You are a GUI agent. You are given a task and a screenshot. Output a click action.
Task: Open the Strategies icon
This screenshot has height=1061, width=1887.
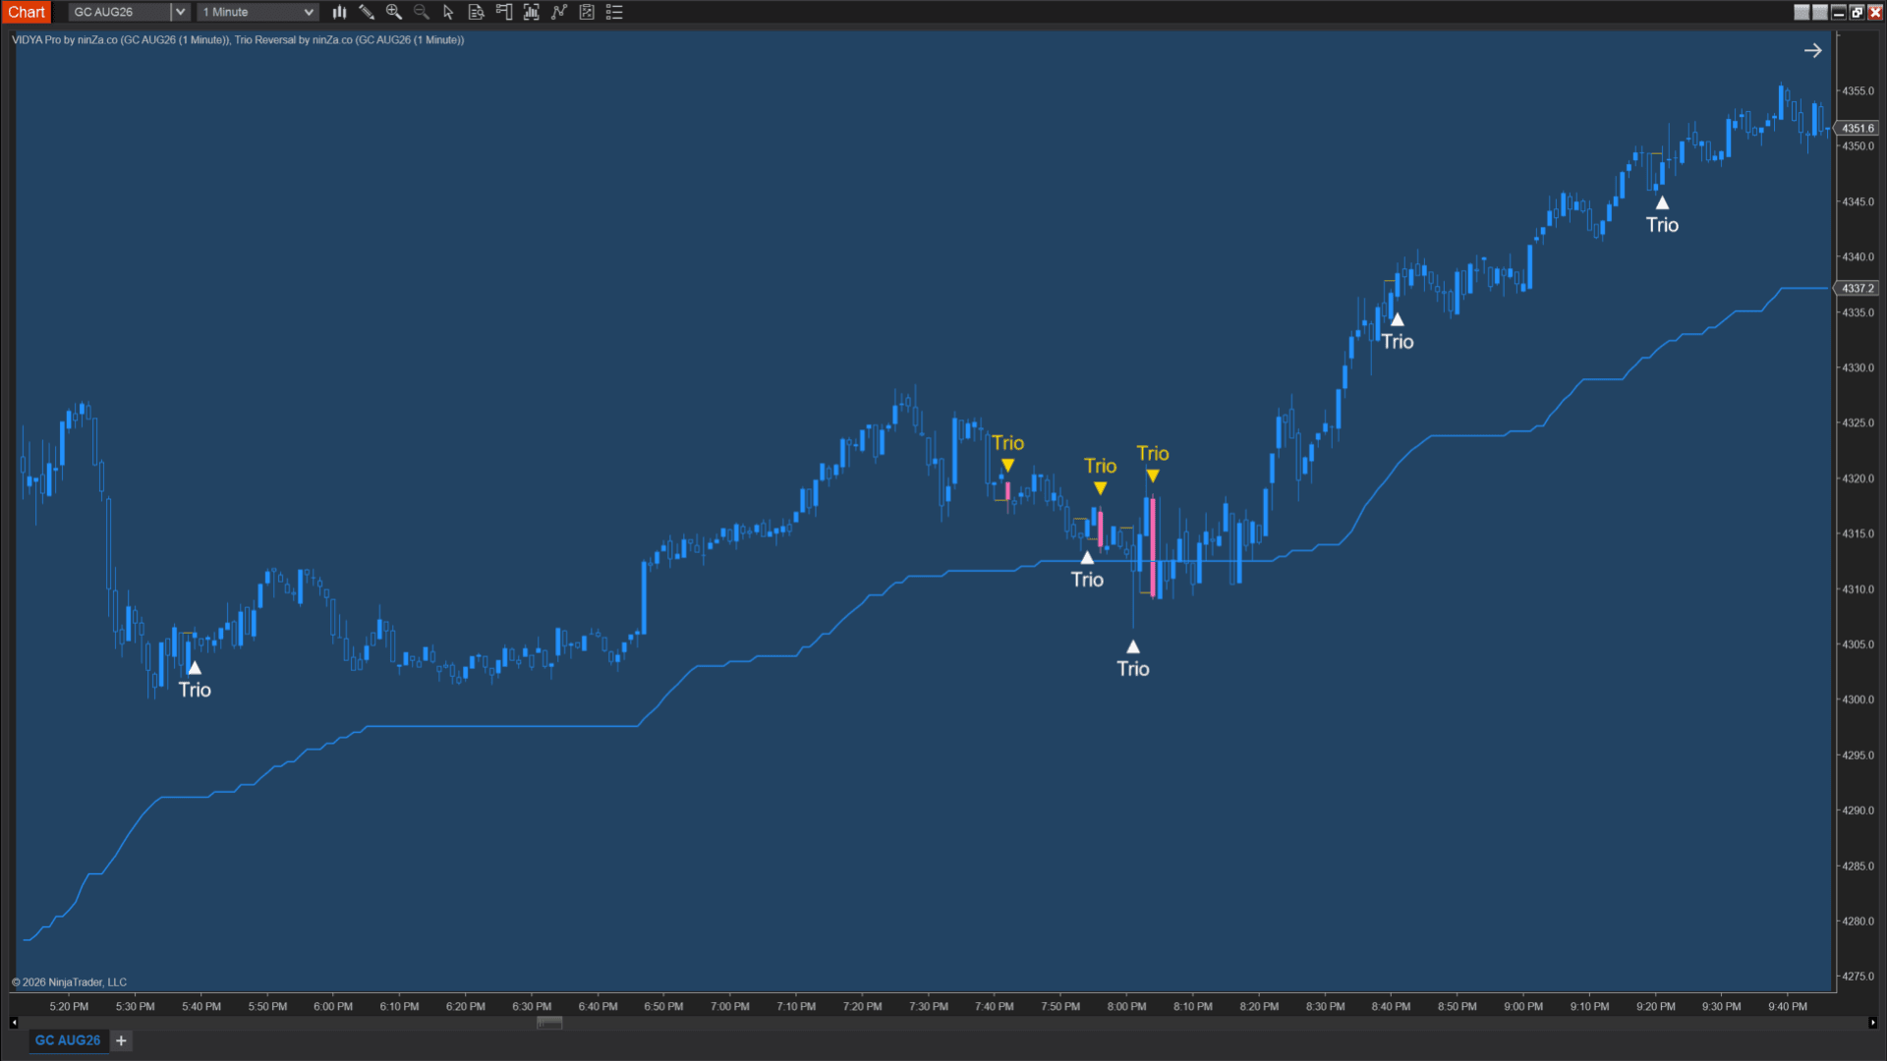pyautogui.click(x=587, y=12)
